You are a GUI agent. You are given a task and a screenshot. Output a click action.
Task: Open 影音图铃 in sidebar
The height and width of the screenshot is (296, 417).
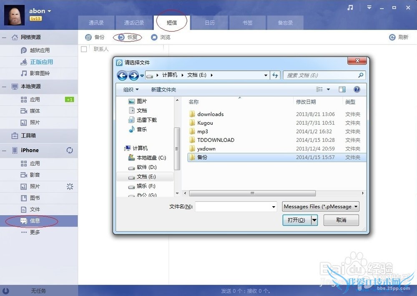(39, 73)
